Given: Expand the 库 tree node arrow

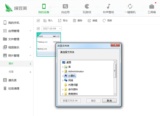Looking at the screenshot, I should point(63,67).
